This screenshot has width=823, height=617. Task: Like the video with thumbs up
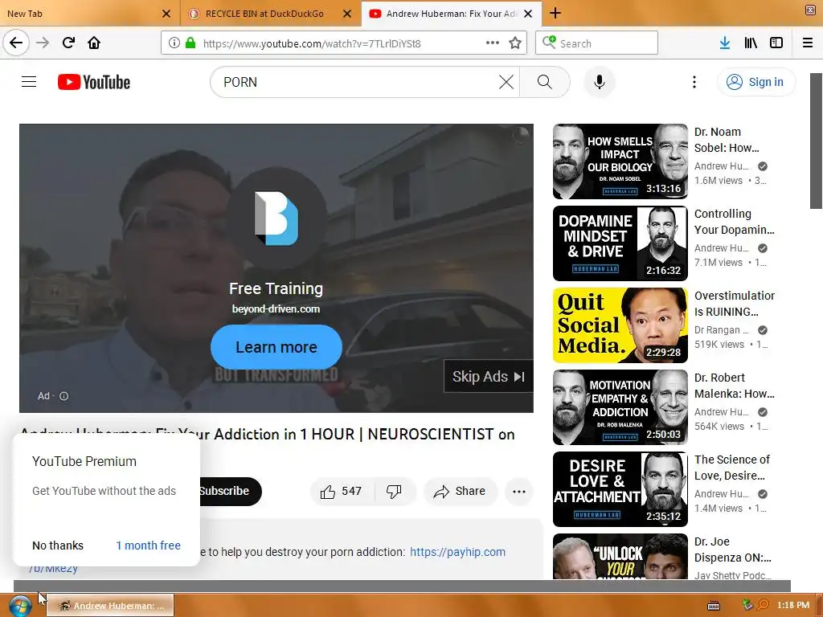(342, 491)
